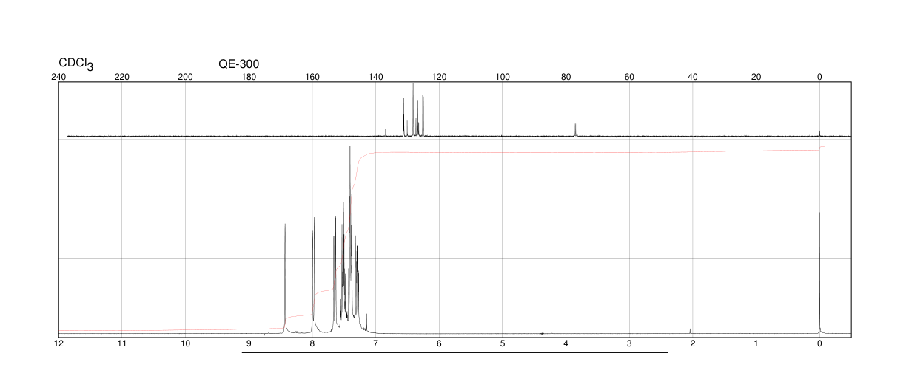Click the TMS proton peak at 0 ppm
Image resolution: width=906 pixels, height=390 pixels.
tap(819, 273)
